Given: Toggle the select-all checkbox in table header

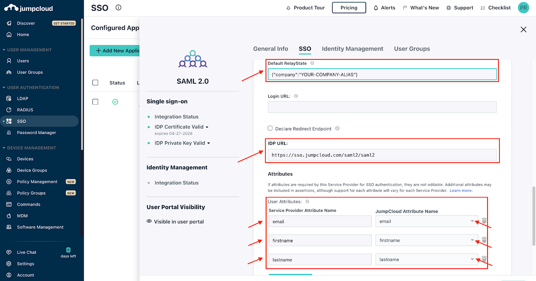Looking at the screenshot, I should click(95, 83).
